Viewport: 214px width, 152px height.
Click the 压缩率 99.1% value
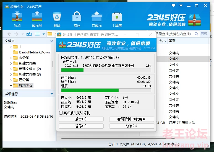(127, 107)
